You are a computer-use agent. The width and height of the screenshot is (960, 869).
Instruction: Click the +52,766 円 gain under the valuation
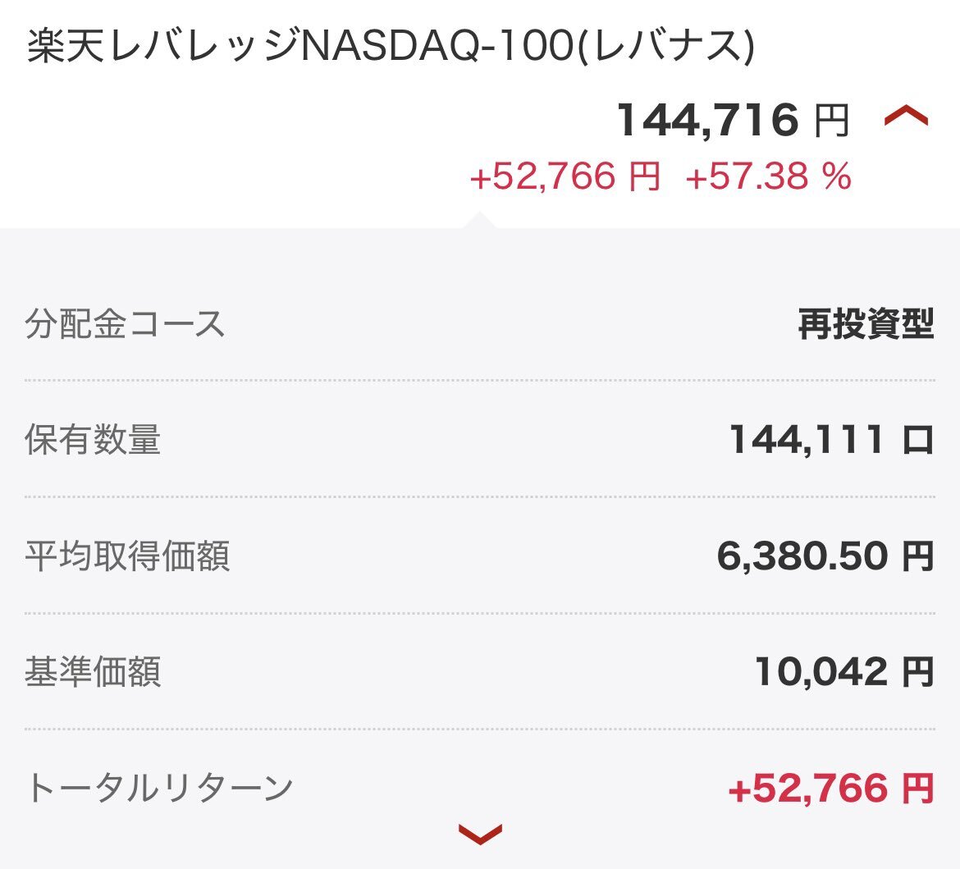pyautogui.click(x=565, y=176)
